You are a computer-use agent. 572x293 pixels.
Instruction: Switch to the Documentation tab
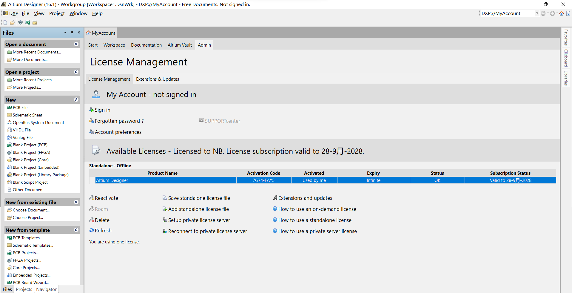[x=146, y=45]
